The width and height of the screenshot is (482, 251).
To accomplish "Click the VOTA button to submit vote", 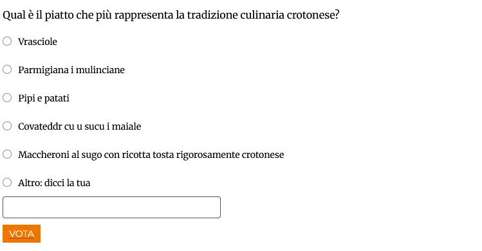I will coord(21,234).
